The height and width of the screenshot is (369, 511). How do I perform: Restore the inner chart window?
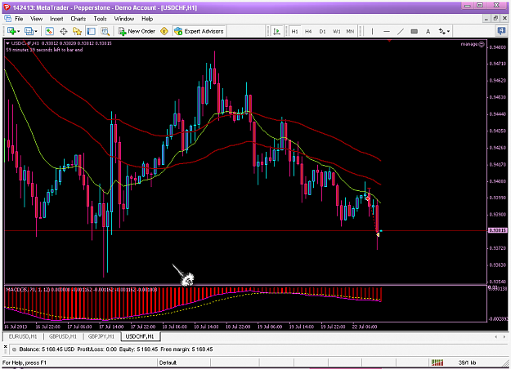495,19
